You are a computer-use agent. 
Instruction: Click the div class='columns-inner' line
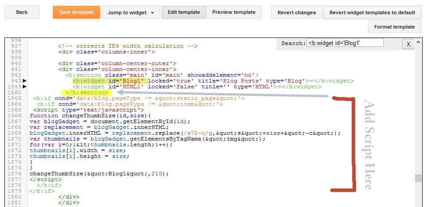point(107,52)
